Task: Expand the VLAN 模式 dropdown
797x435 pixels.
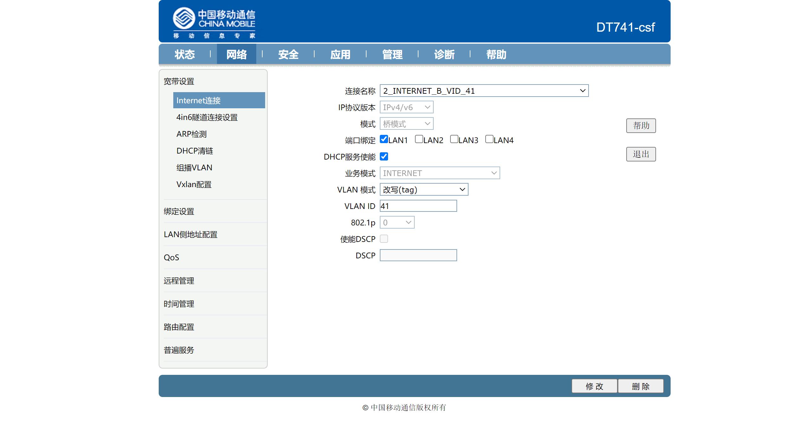Action: pyautogui.click(x=424, y=190)
